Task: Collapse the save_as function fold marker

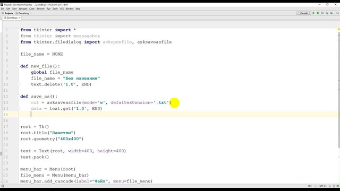Action: pos(19,97)
